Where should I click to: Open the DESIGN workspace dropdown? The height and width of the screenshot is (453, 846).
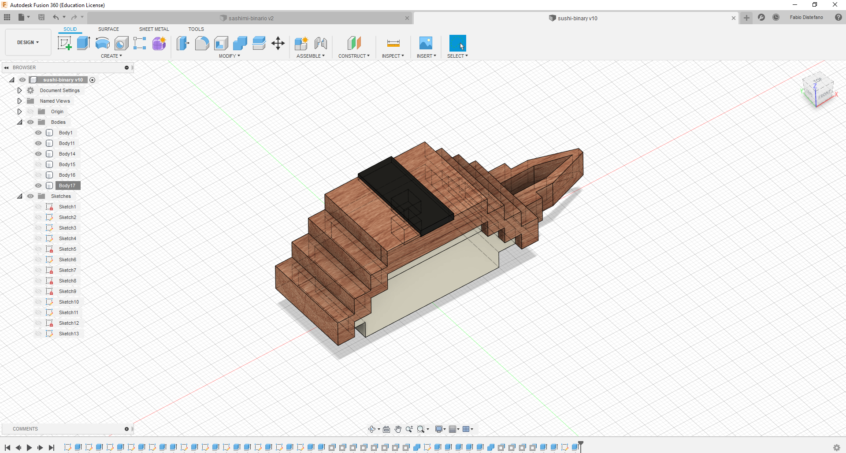(28, 42)
